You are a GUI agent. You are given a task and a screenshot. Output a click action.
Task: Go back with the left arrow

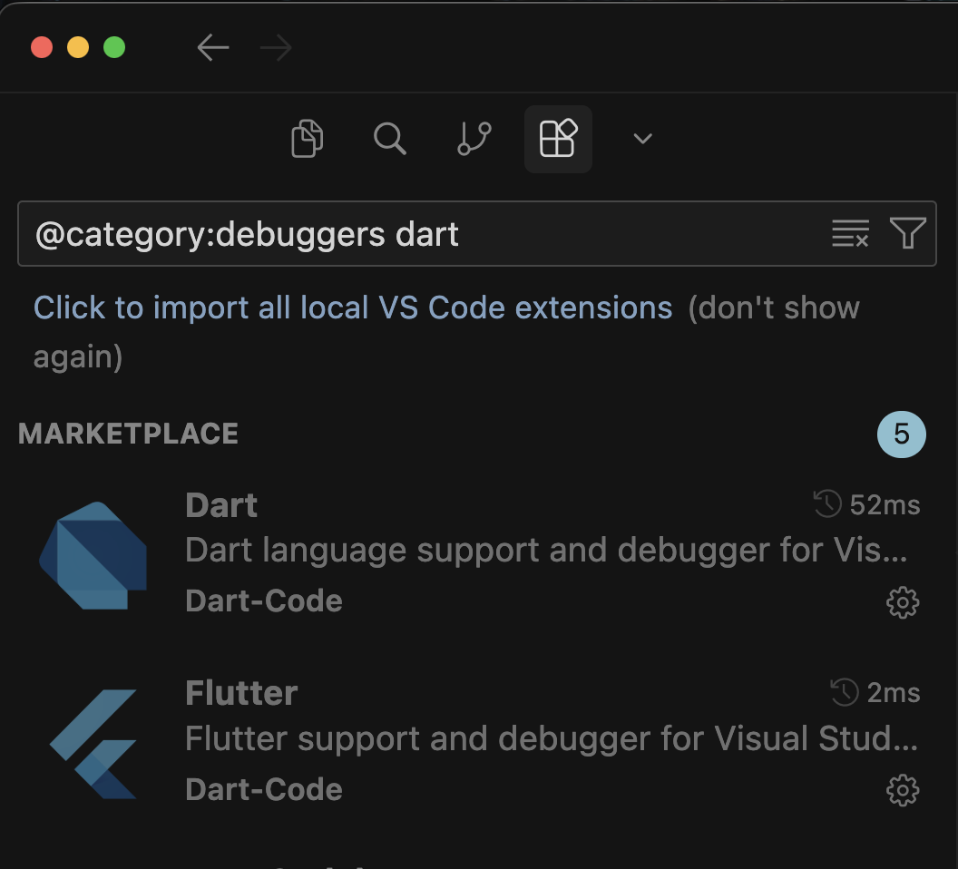click(212, 48)
